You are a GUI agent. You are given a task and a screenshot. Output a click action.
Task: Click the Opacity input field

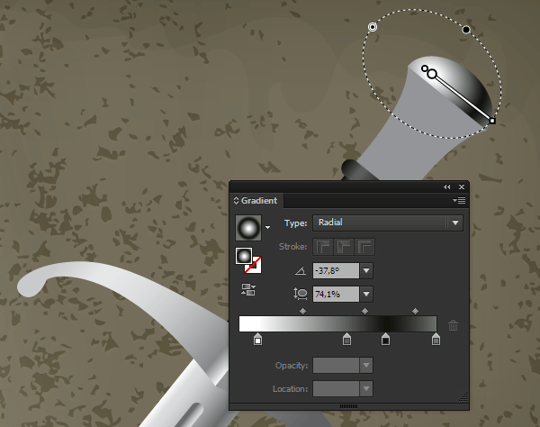[336, 366]
